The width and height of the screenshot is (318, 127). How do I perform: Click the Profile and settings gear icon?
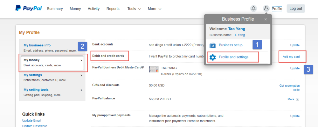point(212,57)
